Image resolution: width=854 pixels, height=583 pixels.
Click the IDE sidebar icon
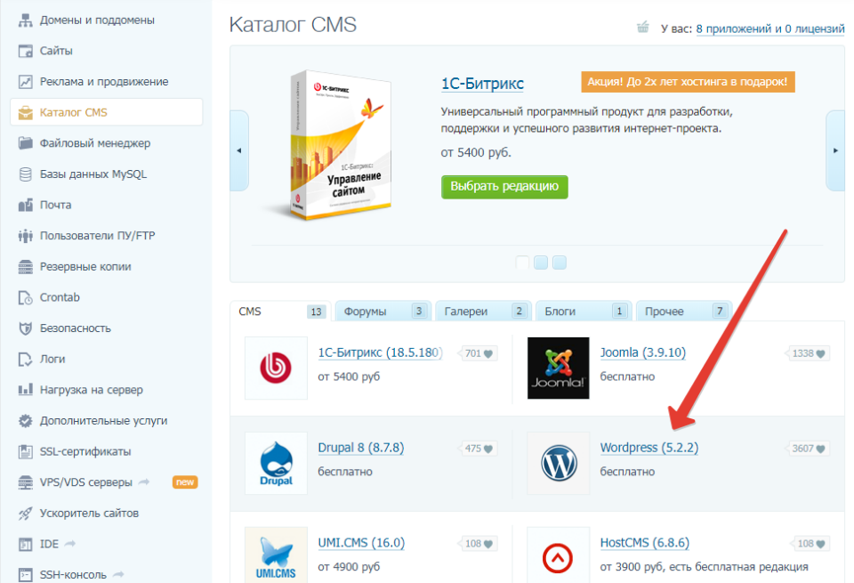tap(25, 544)
